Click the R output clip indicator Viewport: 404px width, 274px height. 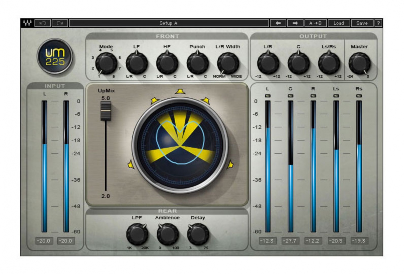click(313, 96)
